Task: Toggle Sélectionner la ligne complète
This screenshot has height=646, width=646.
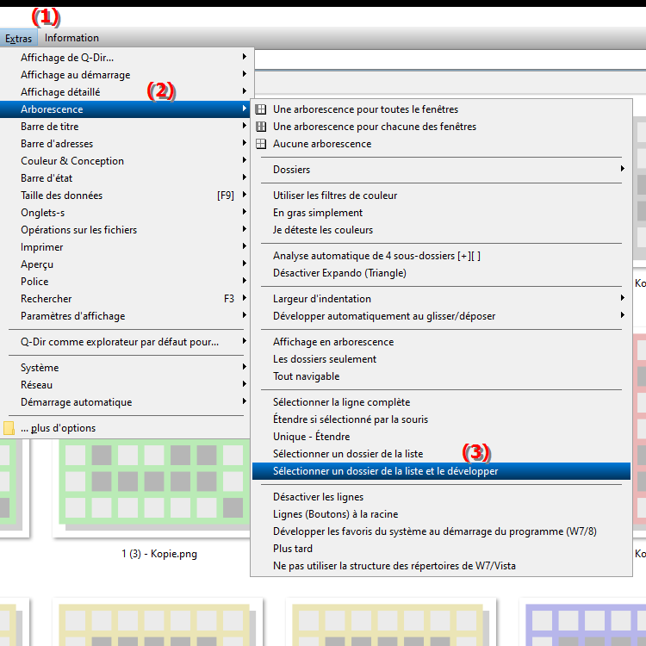Action: (x=441, y=402)
